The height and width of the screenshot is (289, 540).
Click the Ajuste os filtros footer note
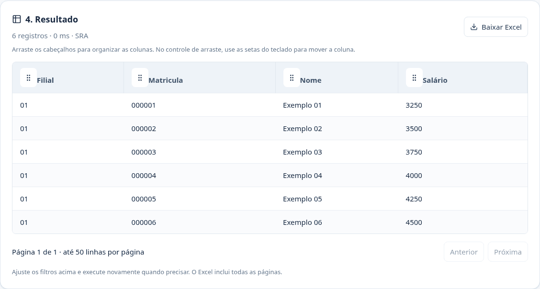147,272
